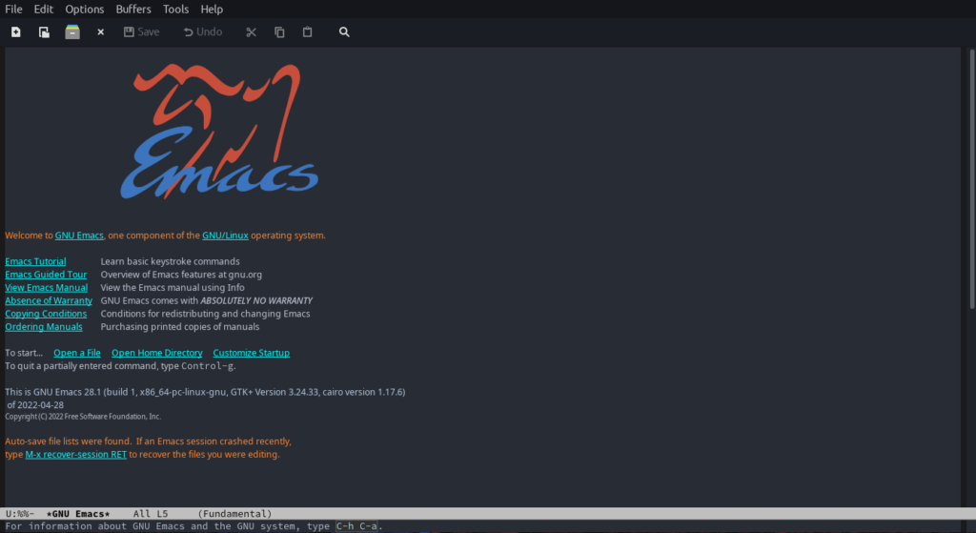Open the Tools menu
This screenshot has width=976, height=533.
175,10
